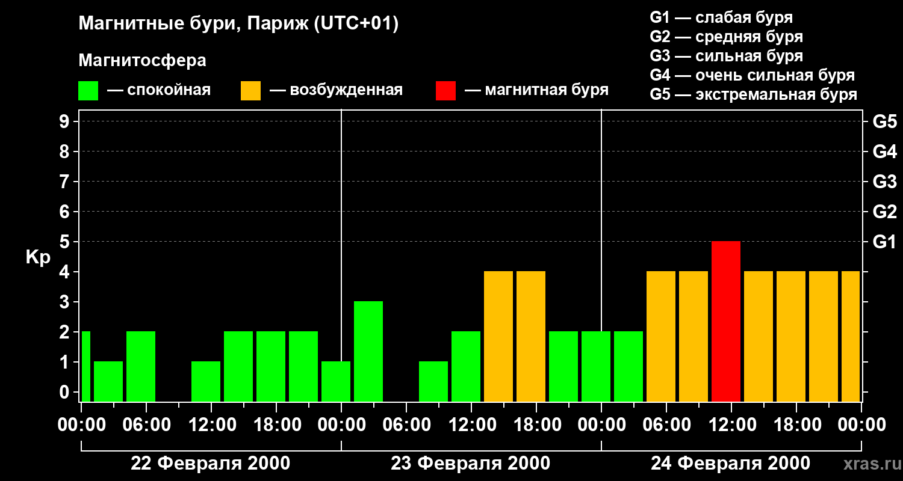Click the 'G2' label on right axis
The width and height of the screenshot is (903, 481).
(885, 212)
